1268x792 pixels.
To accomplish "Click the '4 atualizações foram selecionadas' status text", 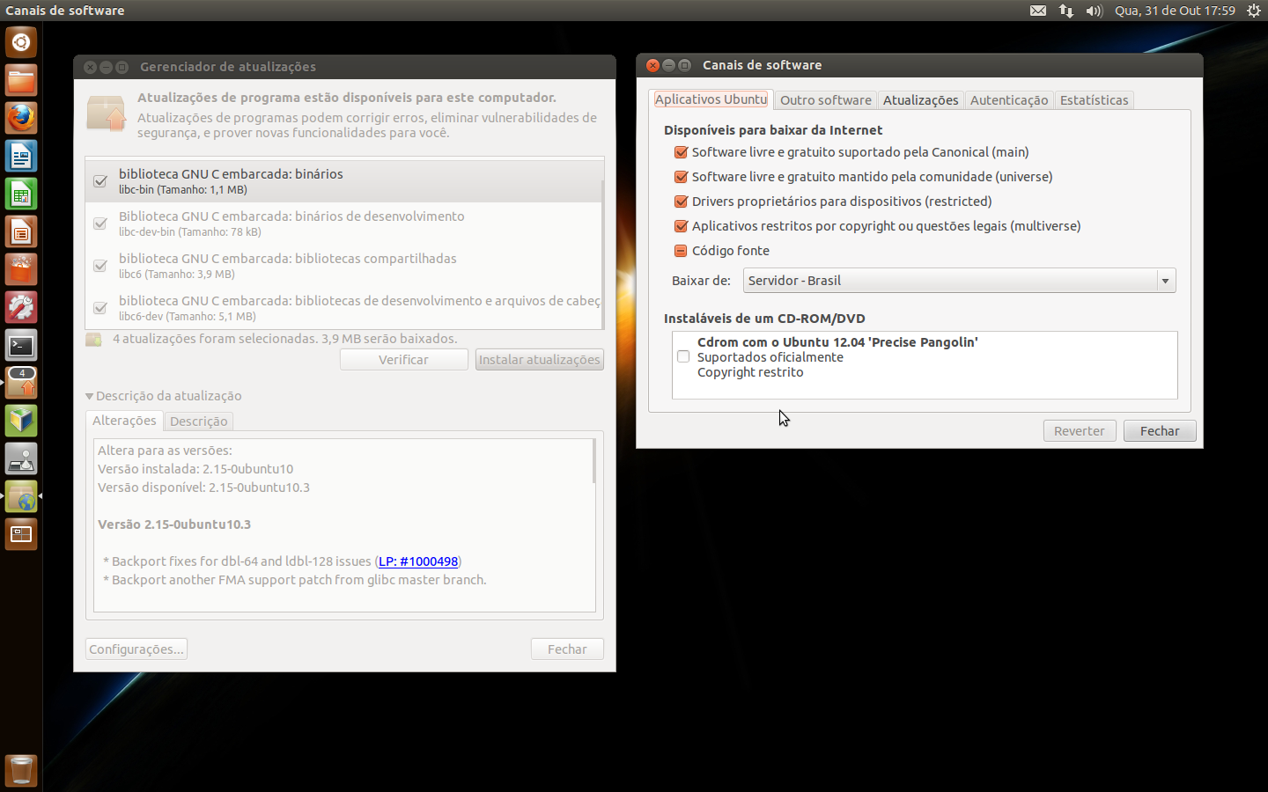I will click(285, 339).
